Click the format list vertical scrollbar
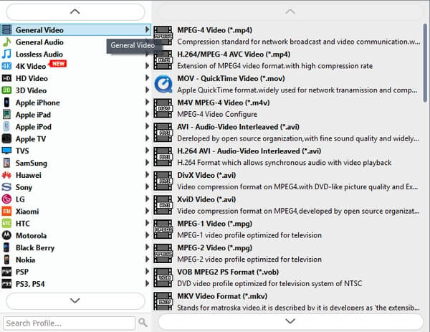This screenshot has width=430, height=332. pos(425,63)
